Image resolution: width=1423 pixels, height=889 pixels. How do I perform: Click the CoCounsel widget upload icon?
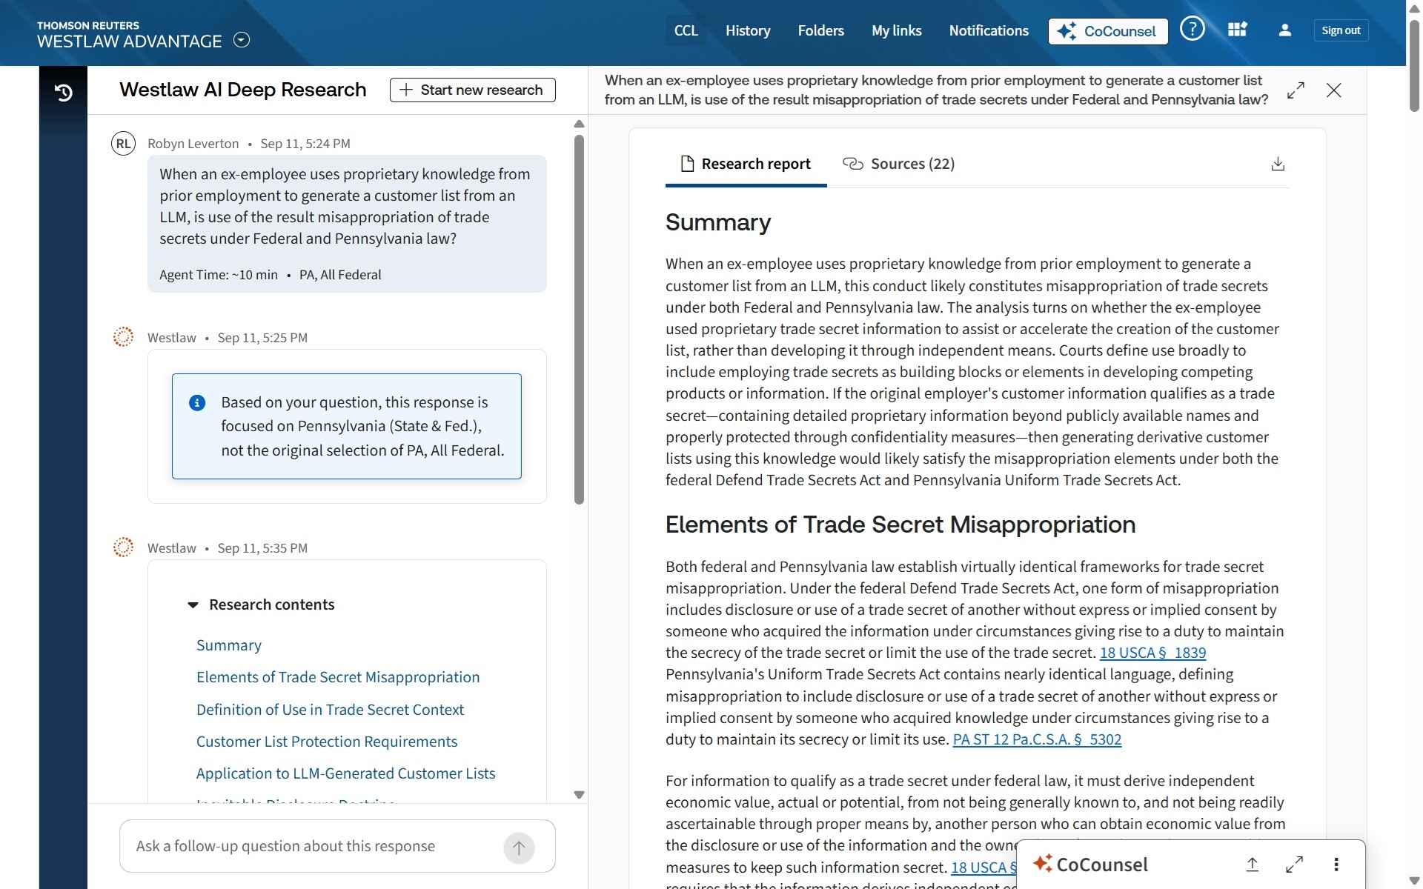click(1253, 865)
